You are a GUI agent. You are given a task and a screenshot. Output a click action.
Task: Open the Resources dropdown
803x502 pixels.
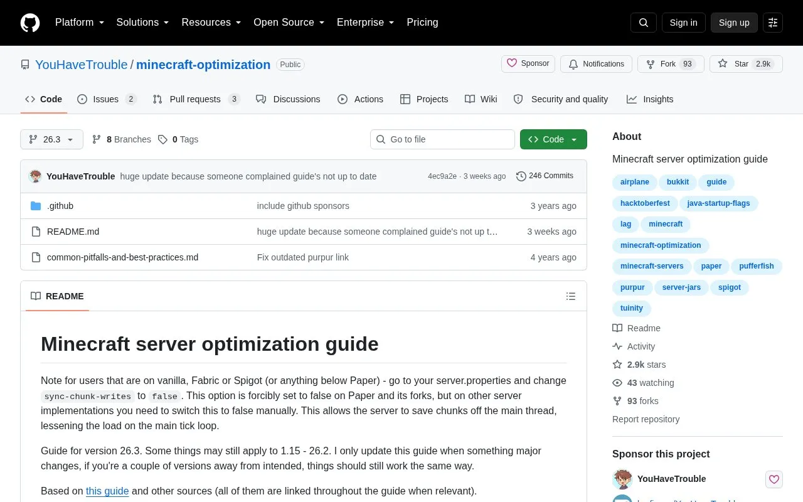click(211, 23)
